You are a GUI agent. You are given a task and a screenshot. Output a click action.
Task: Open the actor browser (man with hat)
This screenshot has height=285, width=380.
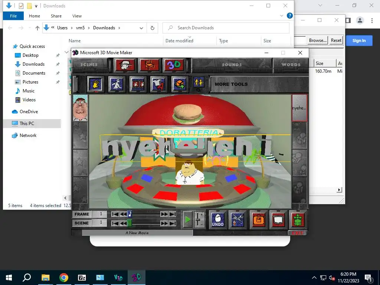click(x=125, y=65)
